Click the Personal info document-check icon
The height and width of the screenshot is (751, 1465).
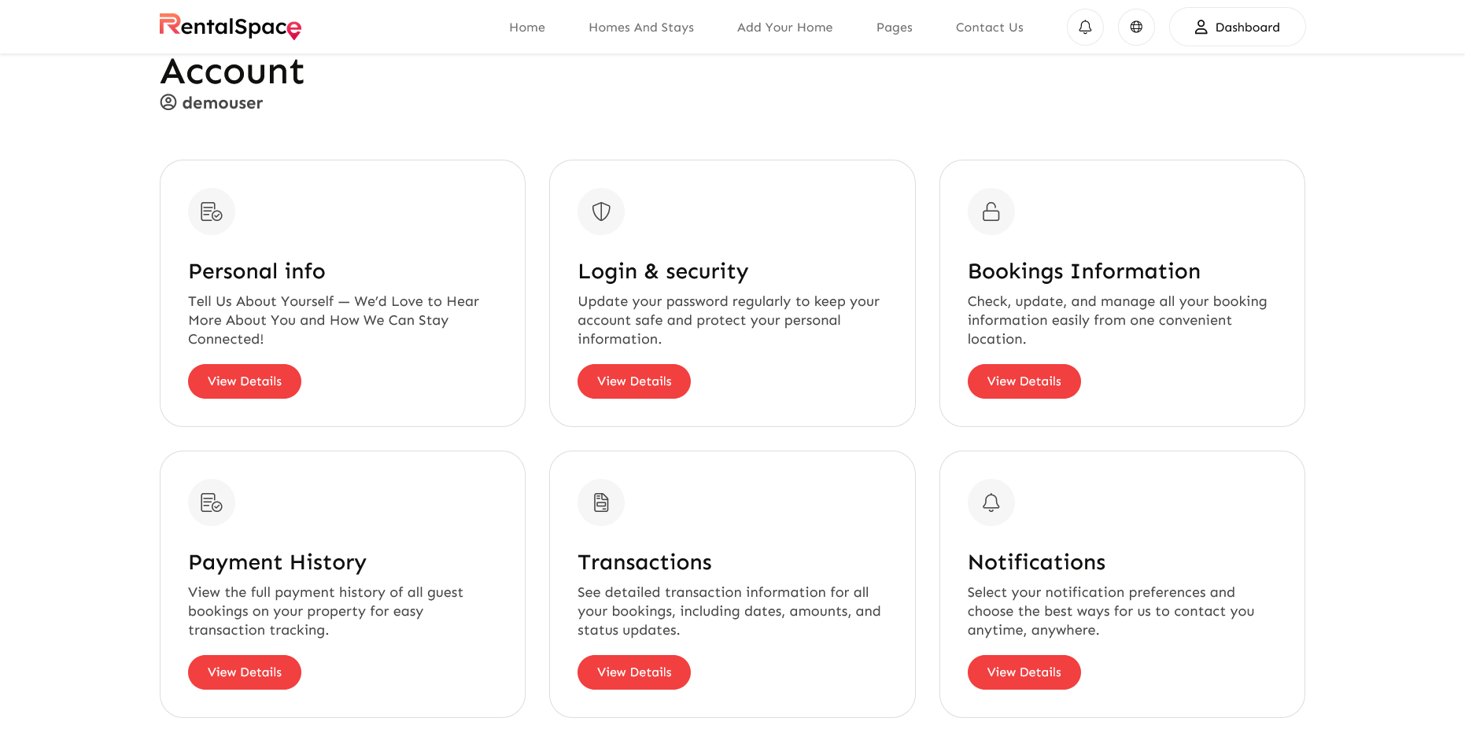click(x=212, y=212)
